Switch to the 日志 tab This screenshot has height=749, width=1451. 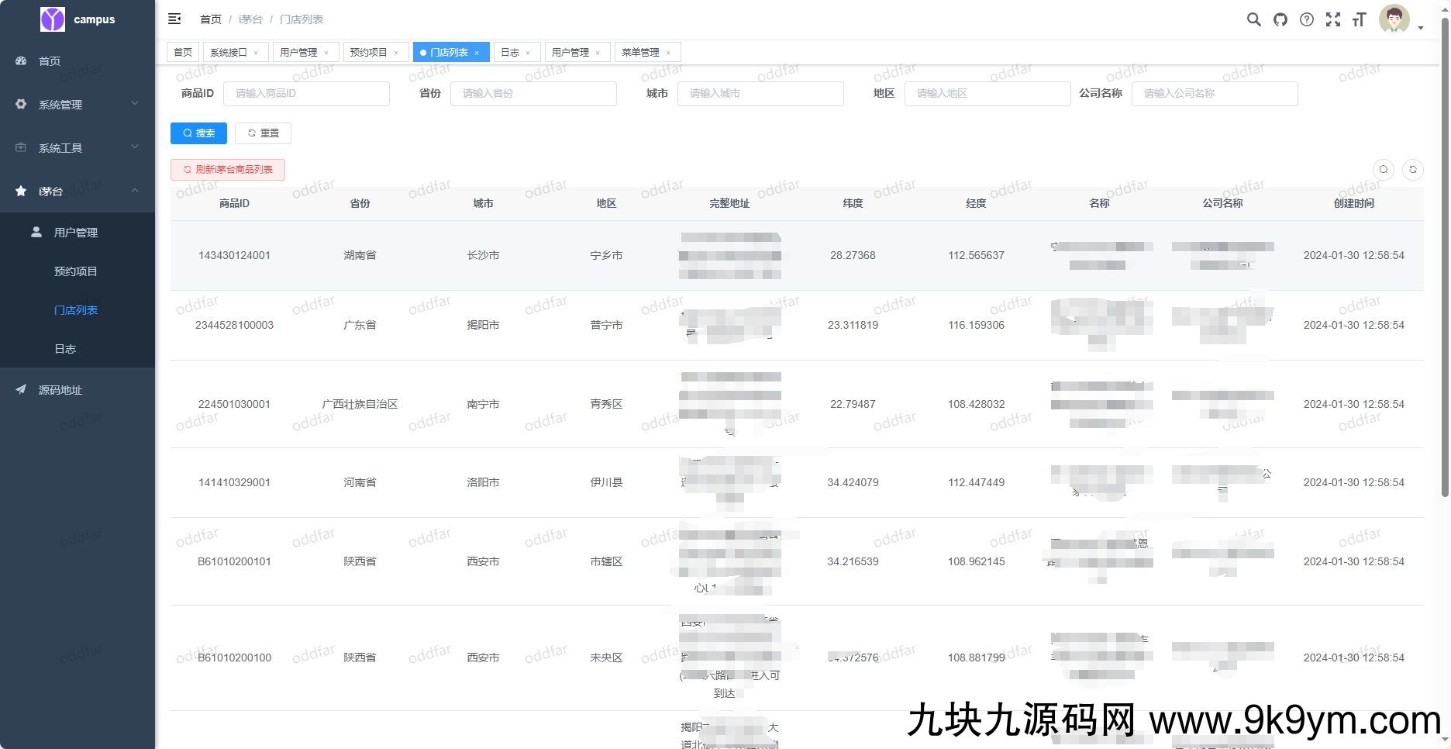pos(510,52)
